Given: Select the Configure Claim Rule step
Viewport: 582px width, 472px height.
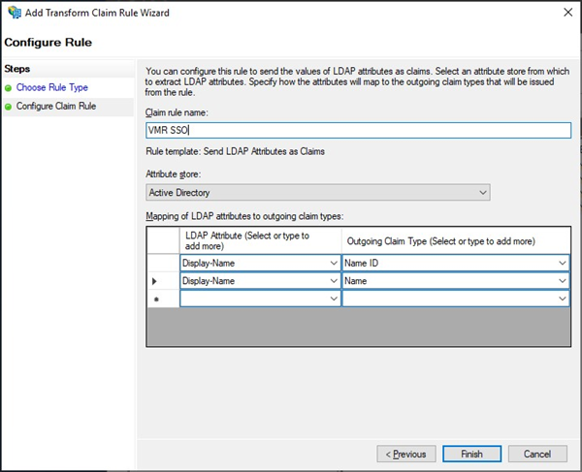Looking at the screenshot, I should pyautogui.click(x=55, y=106).
